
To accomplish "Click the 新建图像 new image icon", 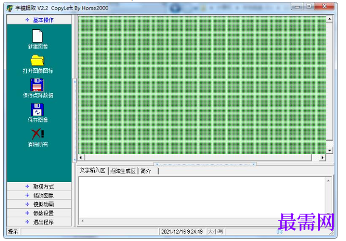I will (38, 36).
